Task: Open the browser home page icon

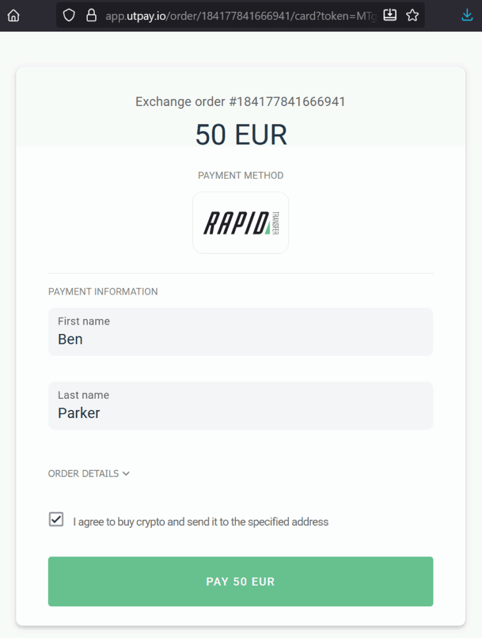Action: tap(13, 14)
